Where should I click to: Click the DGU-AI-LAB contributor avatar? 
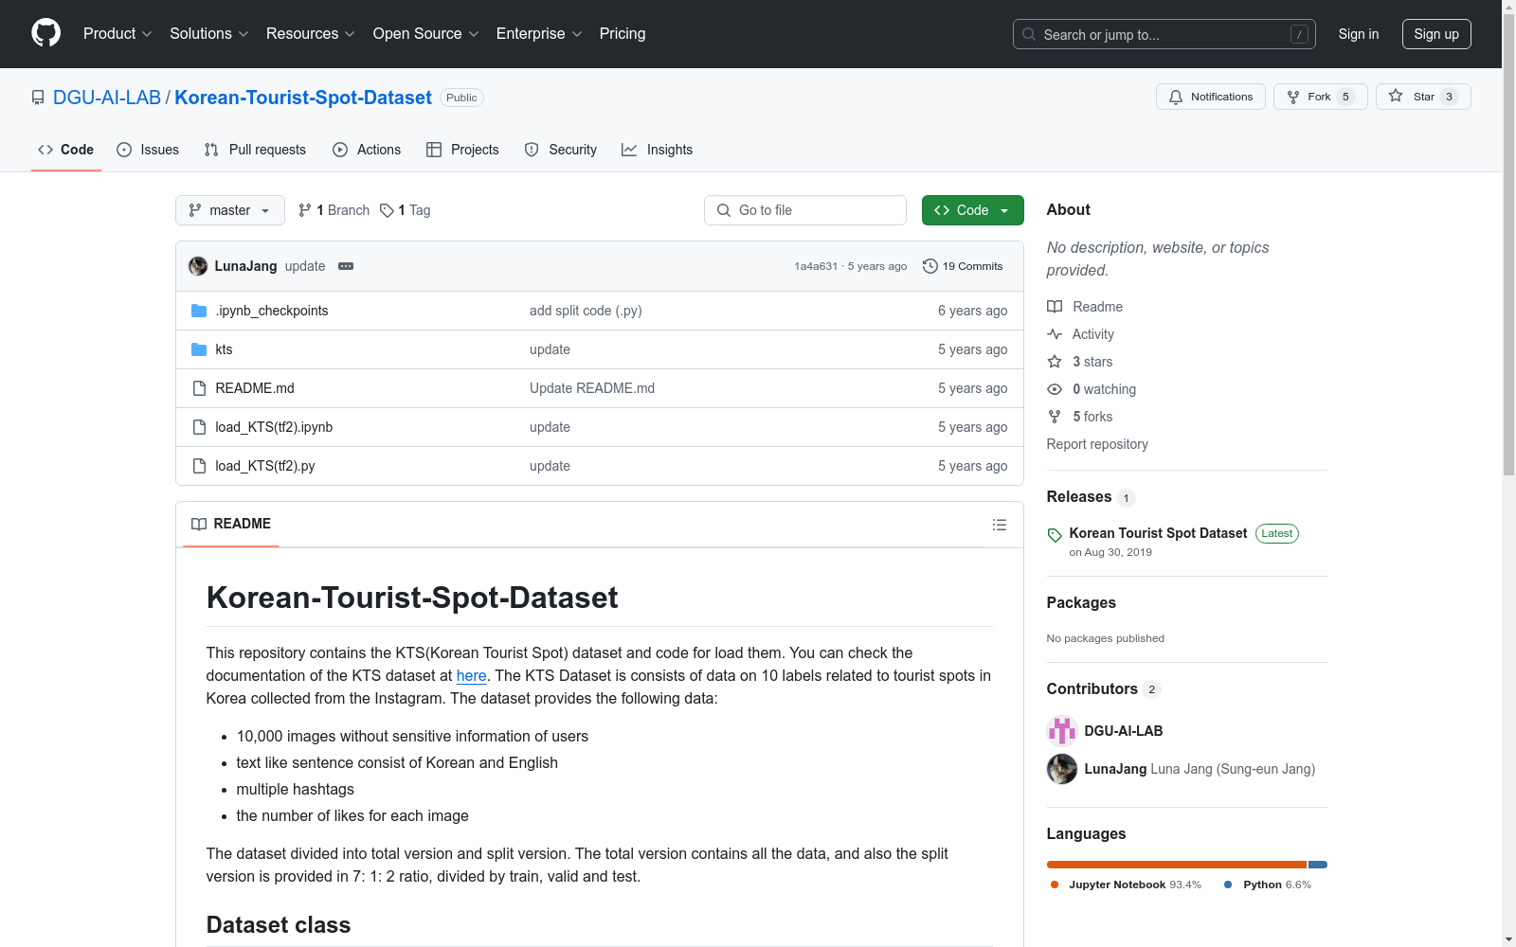[x=1062, y=731]
